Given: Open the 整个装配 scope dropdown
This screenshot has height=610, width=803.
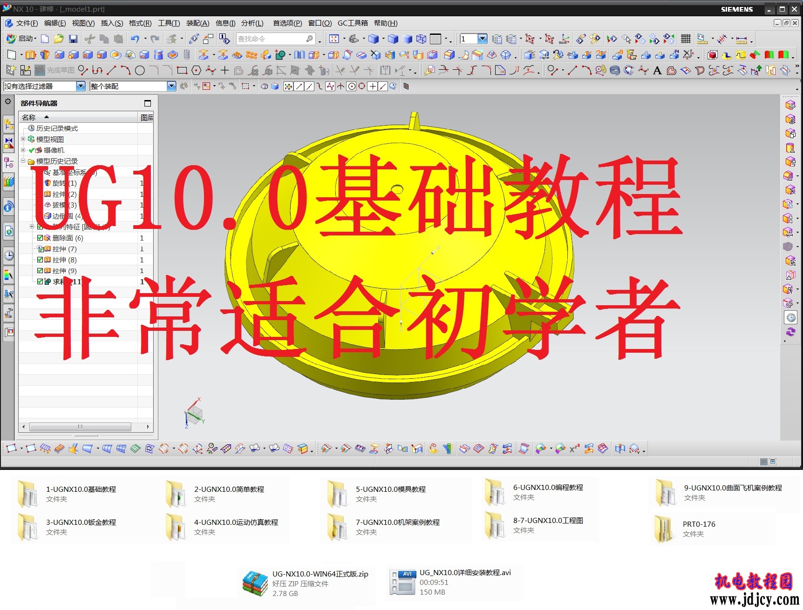Looking at the screenshot, I should point(171,86).
